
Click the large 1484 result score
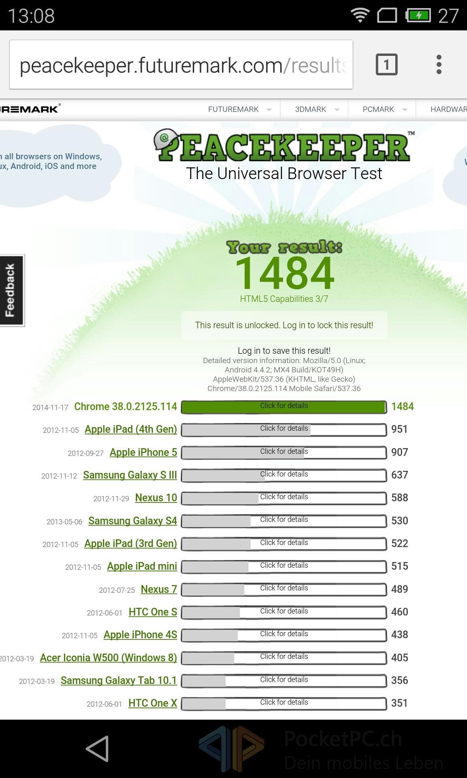tap(285, 273)
